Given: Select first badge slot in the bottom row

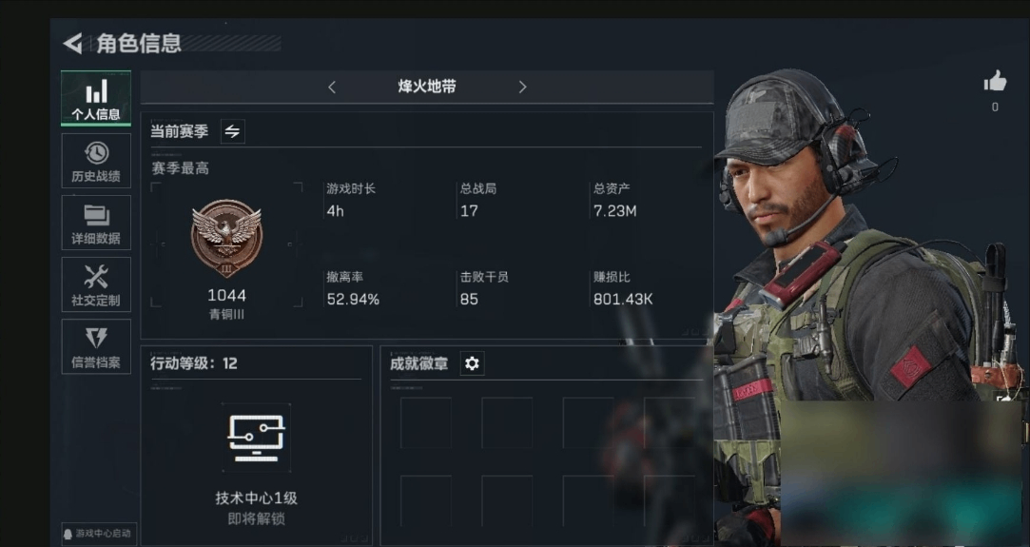Looking at the screenshot, I should (426, 501).
